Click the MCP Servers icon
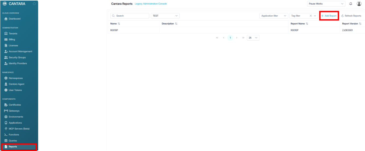Screen dimensions: 365x151 point(6,129)
